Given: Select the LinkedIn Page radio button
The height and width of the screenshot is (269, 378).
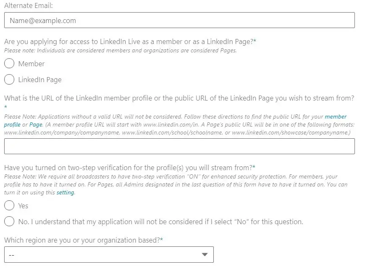Looking at the screenshot, I should pos(9,80).
